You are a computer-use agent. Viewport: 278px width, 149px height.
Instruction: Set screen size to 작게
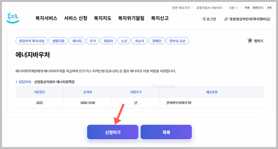coord(247,8)
